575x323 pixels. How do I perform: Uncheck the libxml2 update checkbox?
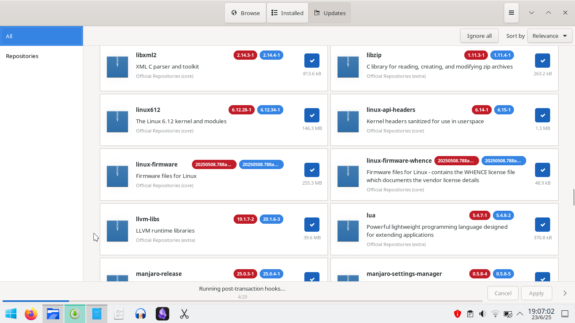[312, 61]
